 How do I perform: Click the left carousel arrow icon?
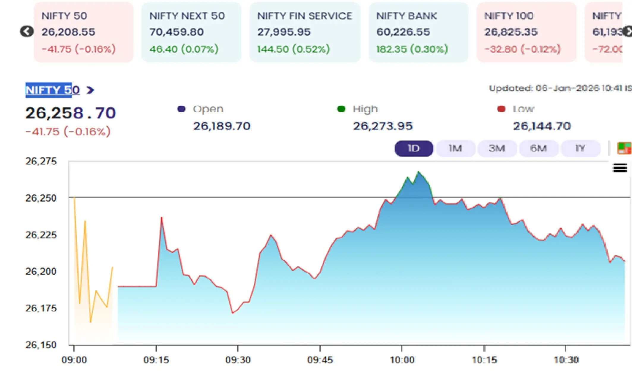pyautogui.click(x=27, y=31)
